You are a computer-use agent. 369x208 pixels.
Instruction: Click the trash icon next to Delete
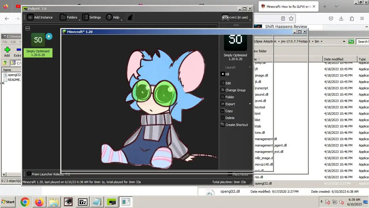coord(223,118)
